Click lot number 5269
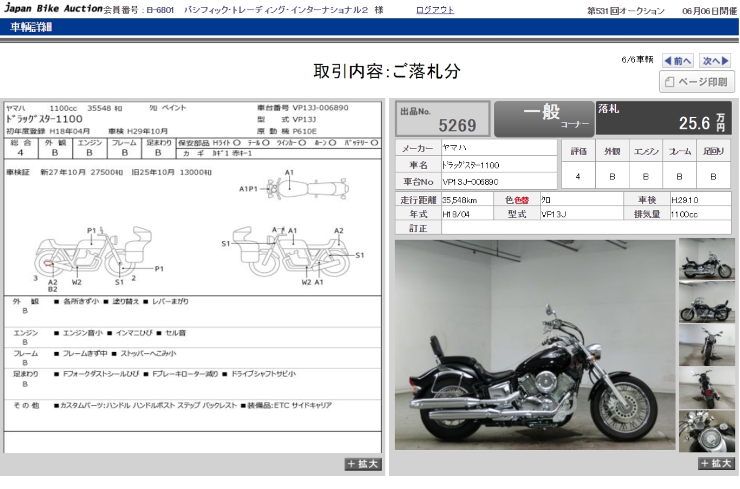The width and height of the screenshot is (740, 489). click(457, 126)
